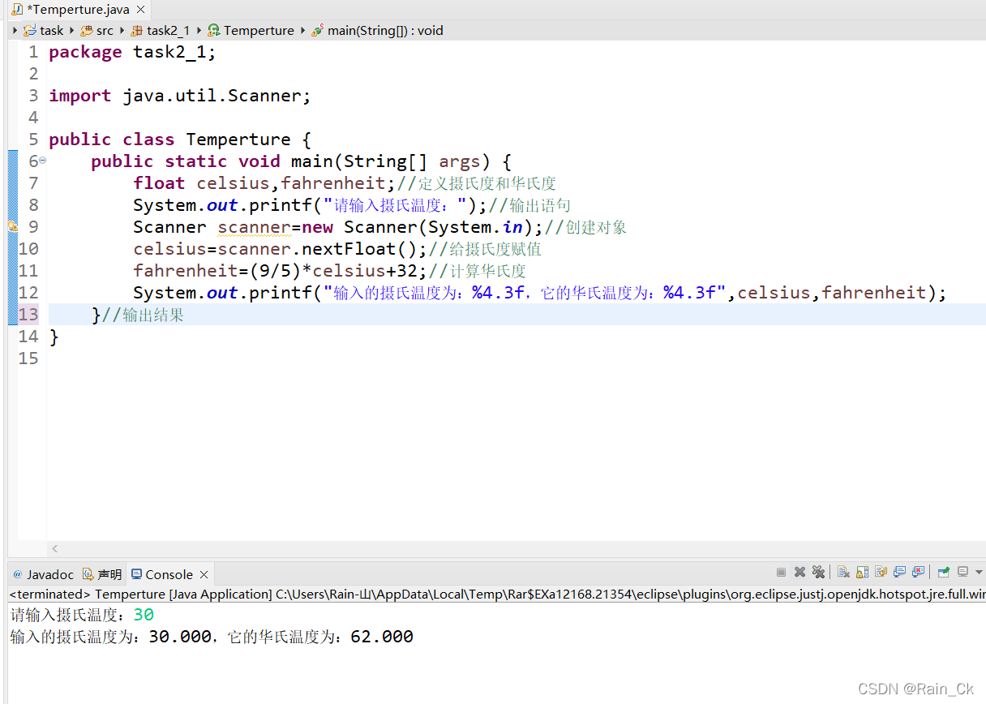Click 'fahrenheit=(9/5)*celsius+32;' expression
The image size is (986, 704).
281,271
